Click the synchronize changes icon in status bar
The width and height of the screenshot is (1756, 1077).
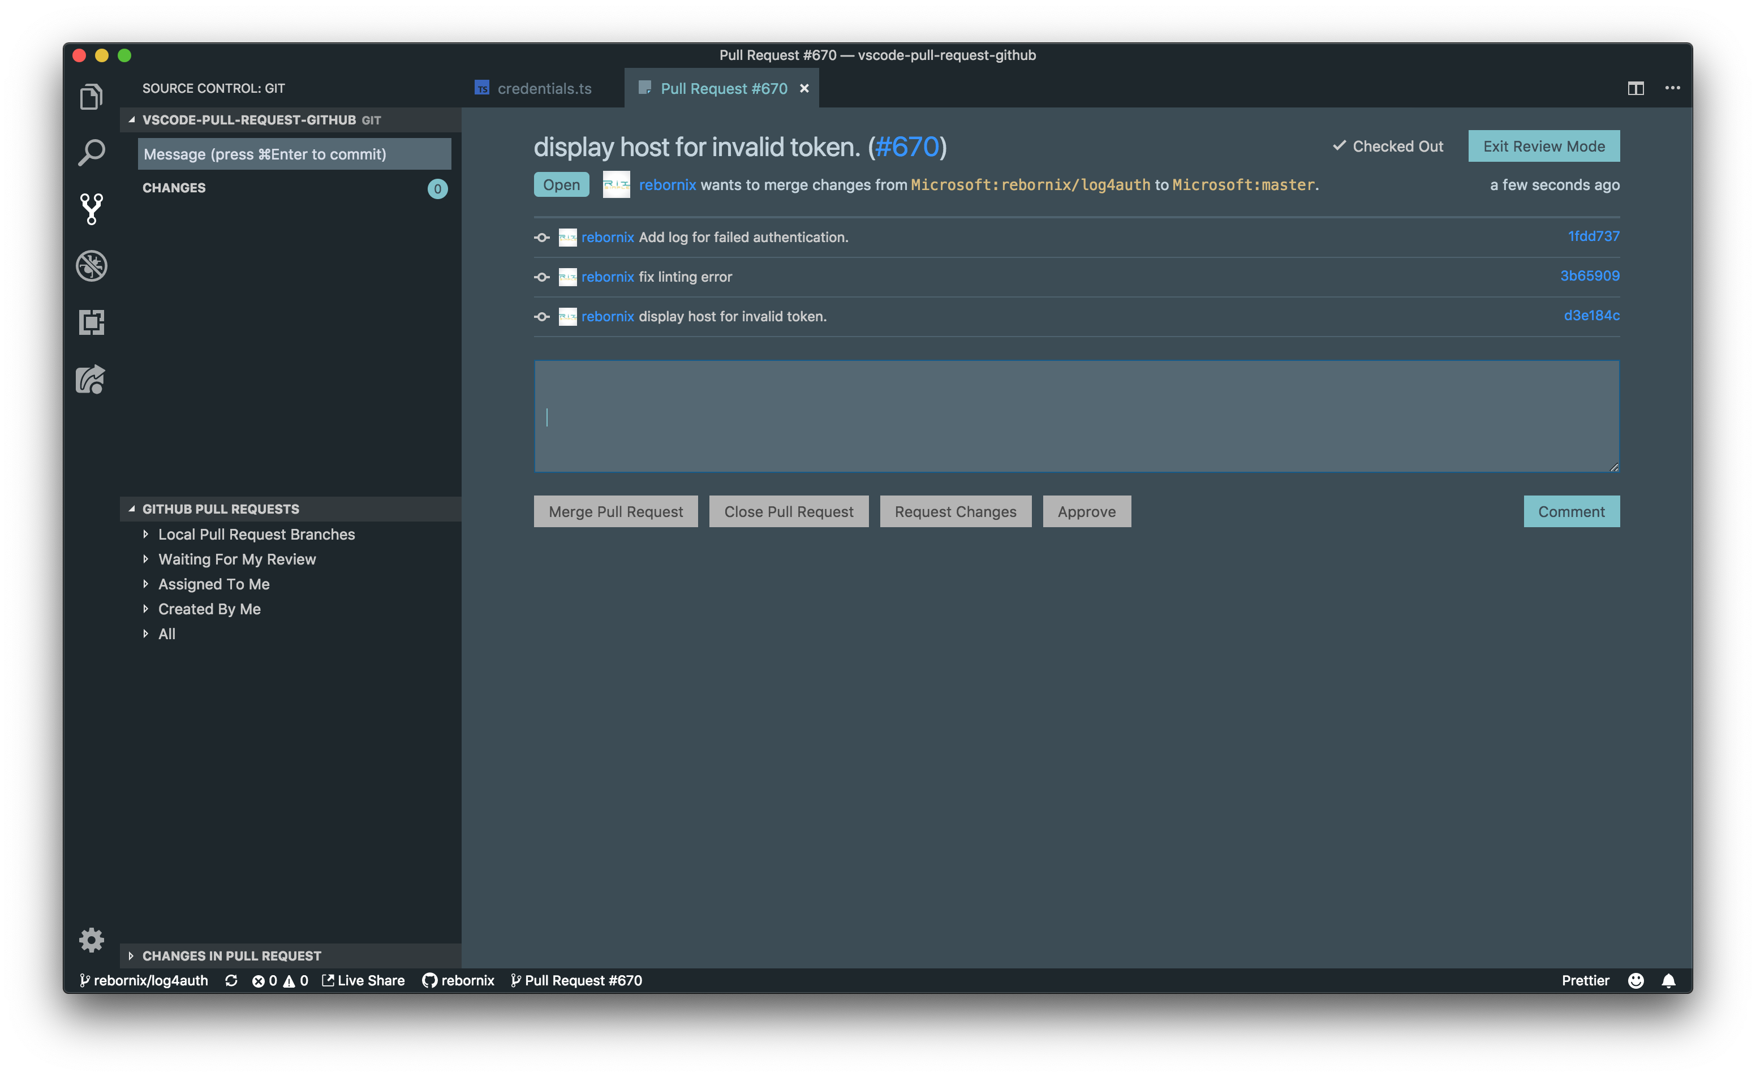(231, 981)
